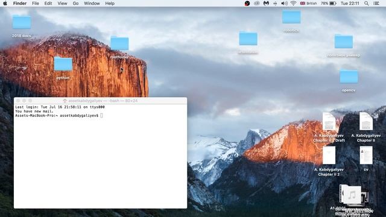Click the 78% battery percentage
This screenshot has width=386, height=217.
[x=324, y=4]
